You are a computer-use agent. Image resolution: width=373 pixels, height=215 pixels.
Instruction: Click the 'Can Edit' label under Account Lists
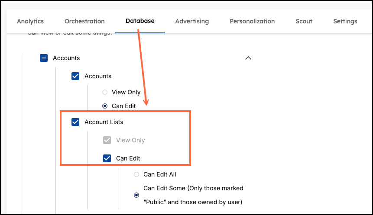[x=128, y=158]
